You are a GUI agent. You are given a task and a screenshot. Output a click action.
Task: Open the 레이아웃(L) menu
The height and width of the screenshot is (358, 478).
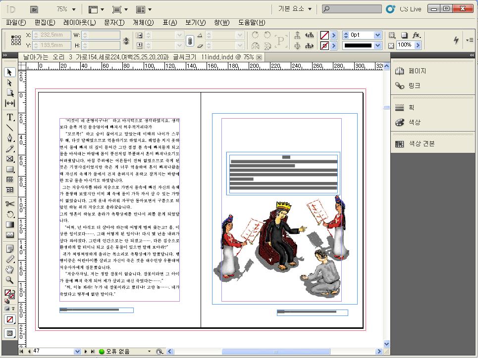79,23
